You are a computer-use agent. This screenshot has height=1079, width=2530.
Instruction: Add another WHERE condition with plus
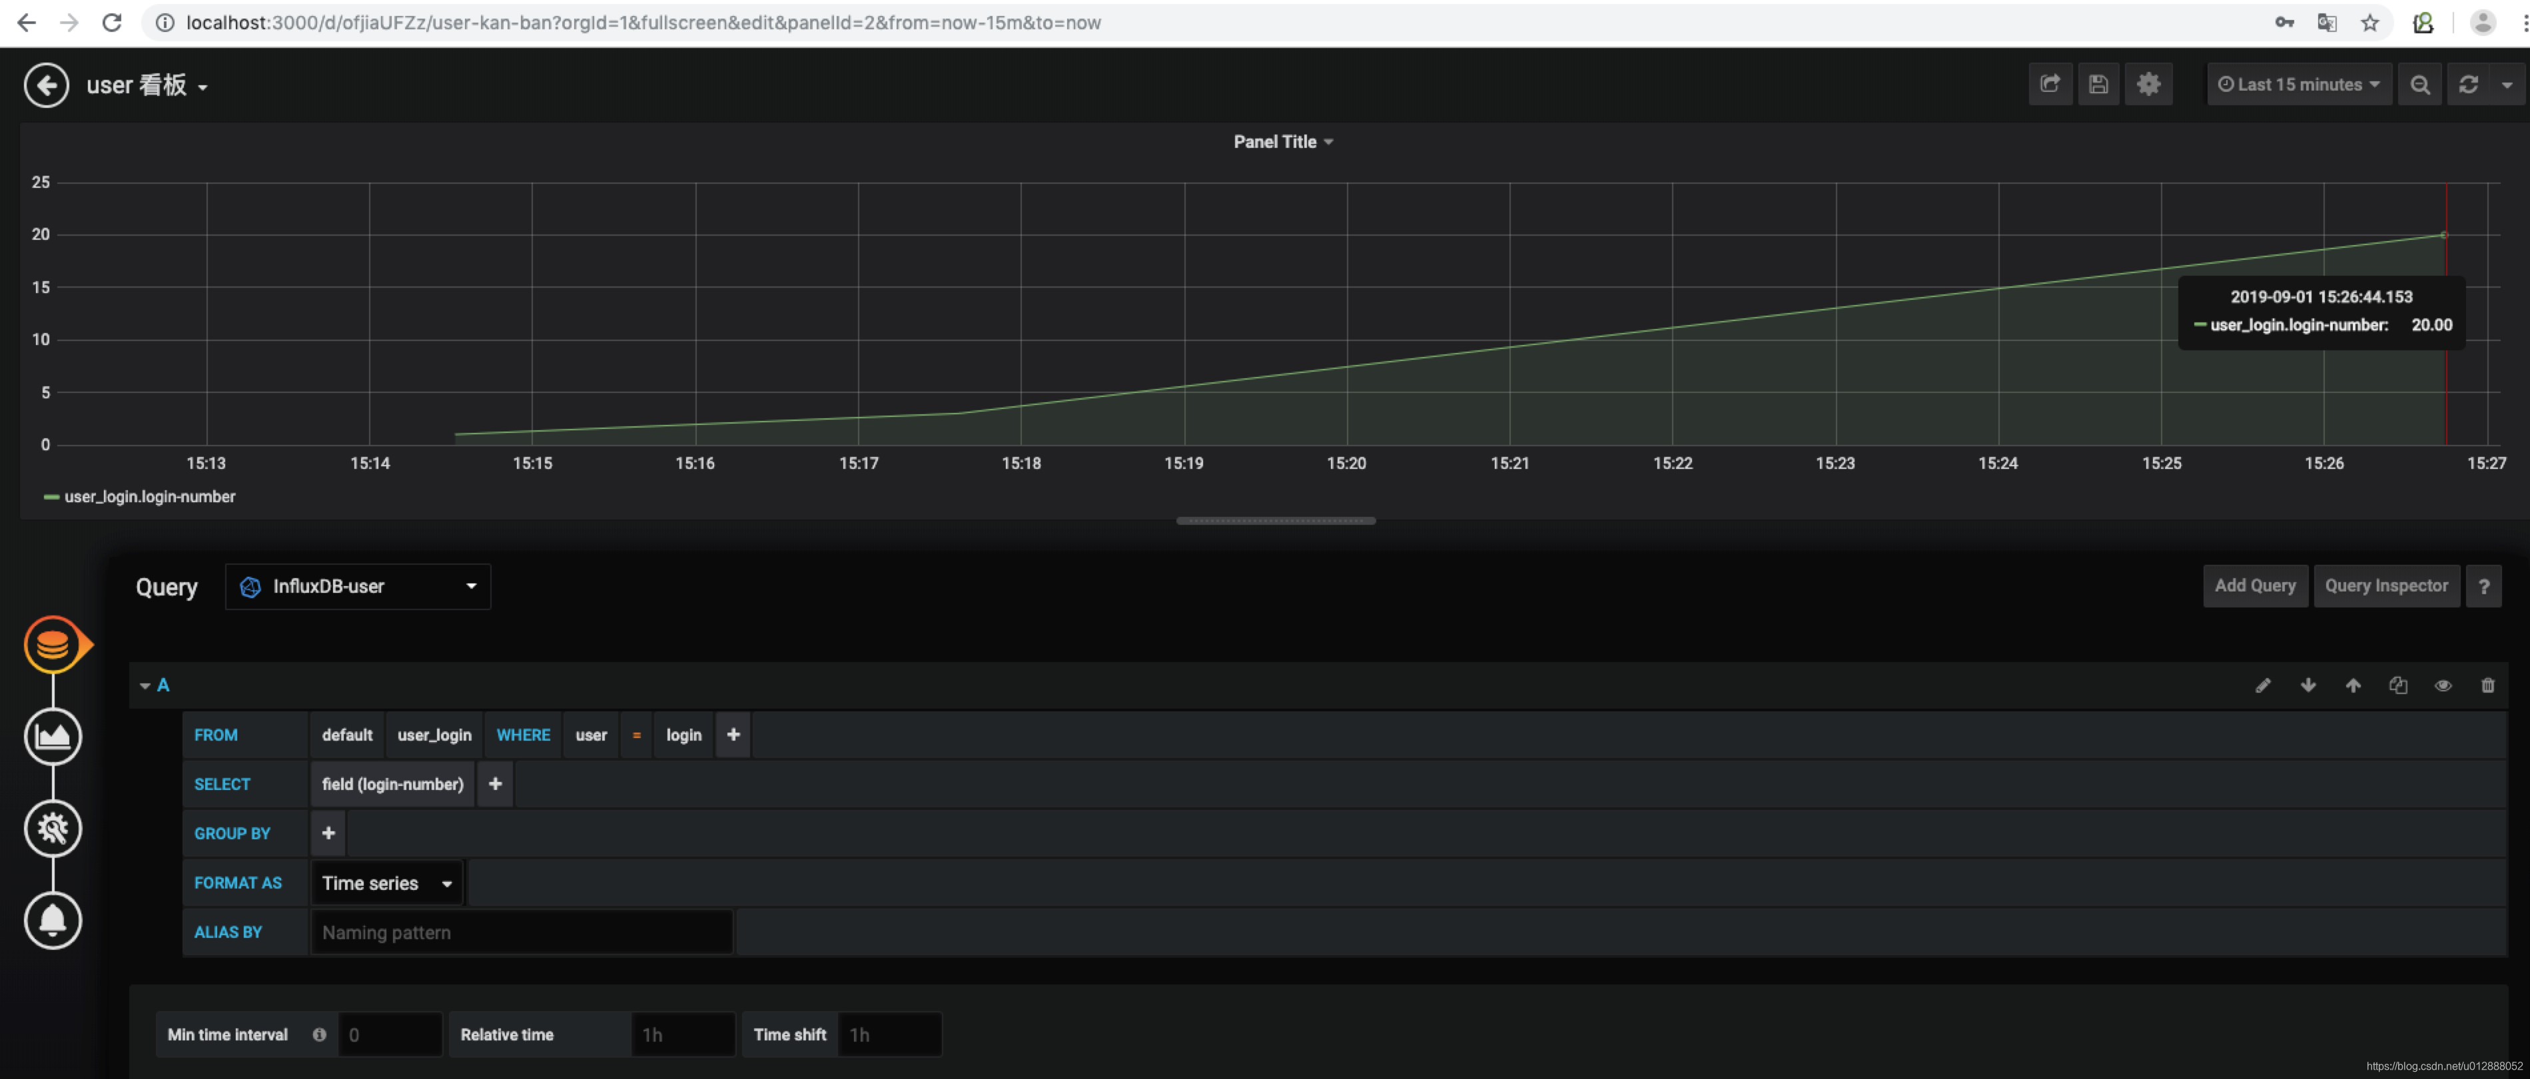(x=733, y=735)
